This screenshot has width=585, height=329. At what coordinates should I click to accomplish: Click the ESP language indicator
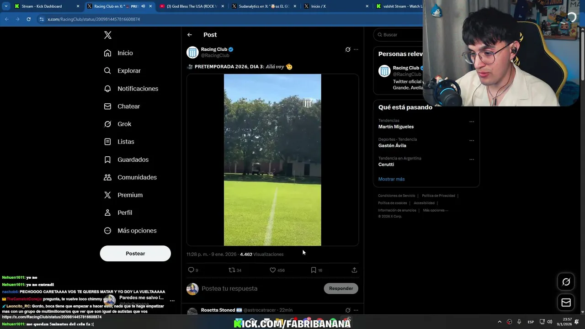[x=531, y=322]
